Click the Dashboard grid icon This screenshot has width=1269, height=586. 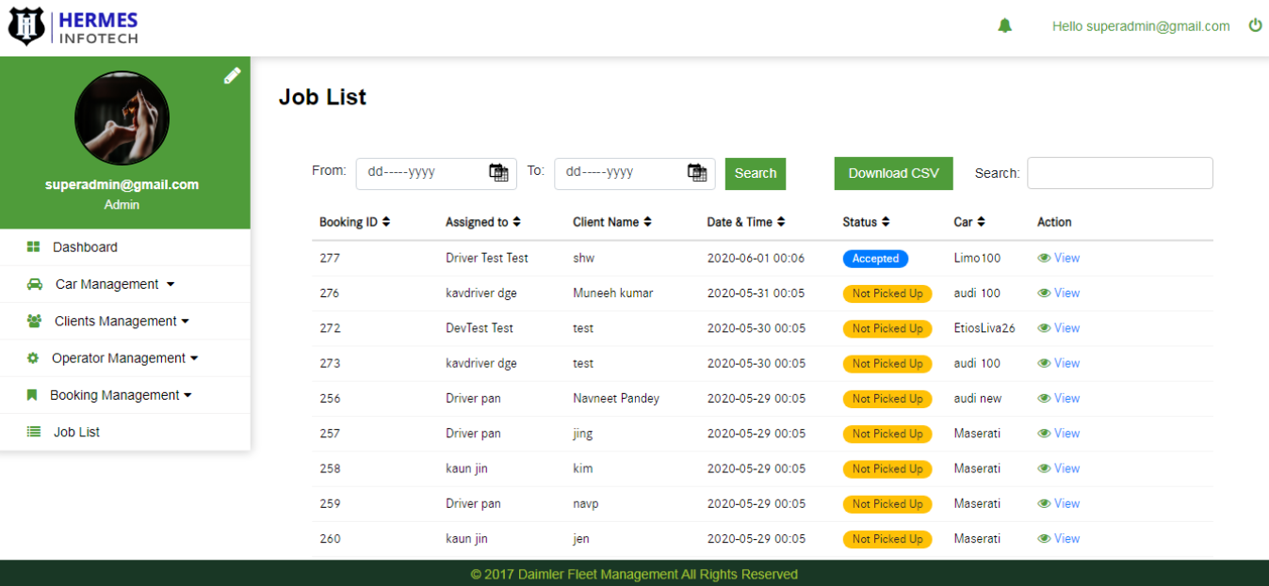pyautogui.click(x=33, y=246)
